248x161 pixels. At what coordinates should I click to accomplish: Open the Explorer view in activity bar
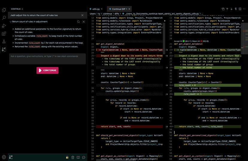click(4, 10)
